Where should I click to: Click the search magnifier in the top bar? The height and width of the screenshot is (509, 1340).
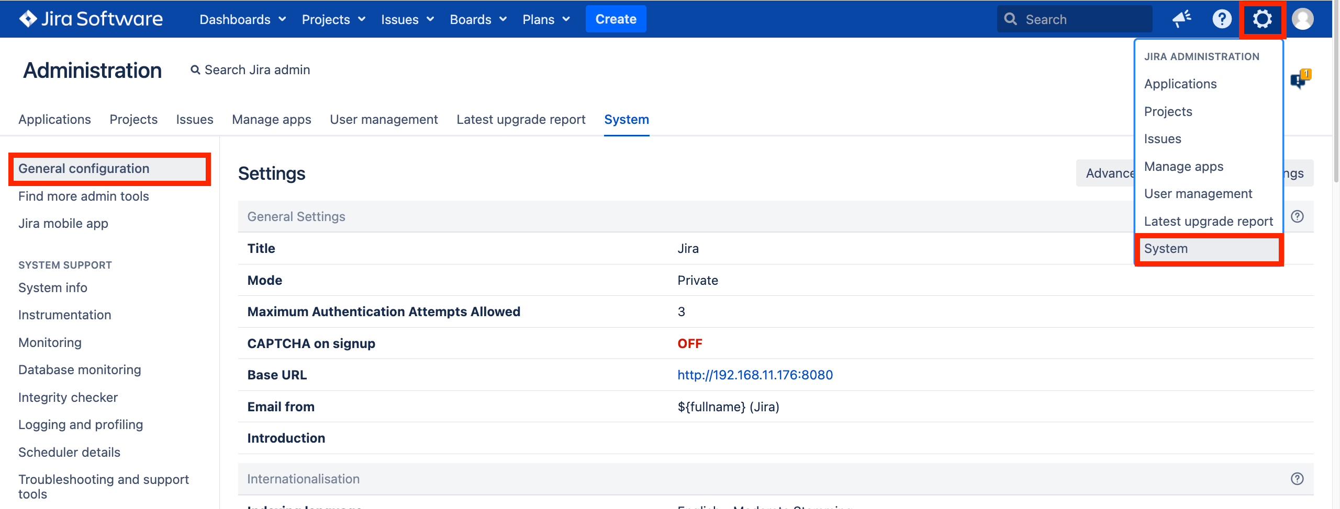(x=1011, y=19)
